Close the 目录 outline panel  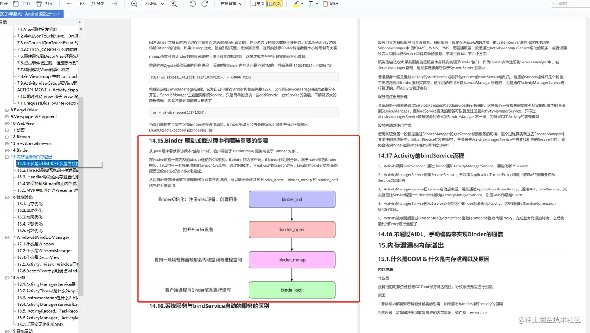[x=80, y=22]
